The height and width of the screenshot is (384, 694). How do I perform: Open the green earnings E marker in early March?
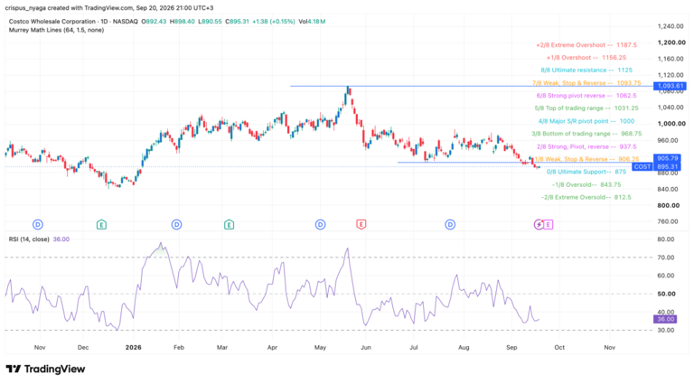coord(229,225)
